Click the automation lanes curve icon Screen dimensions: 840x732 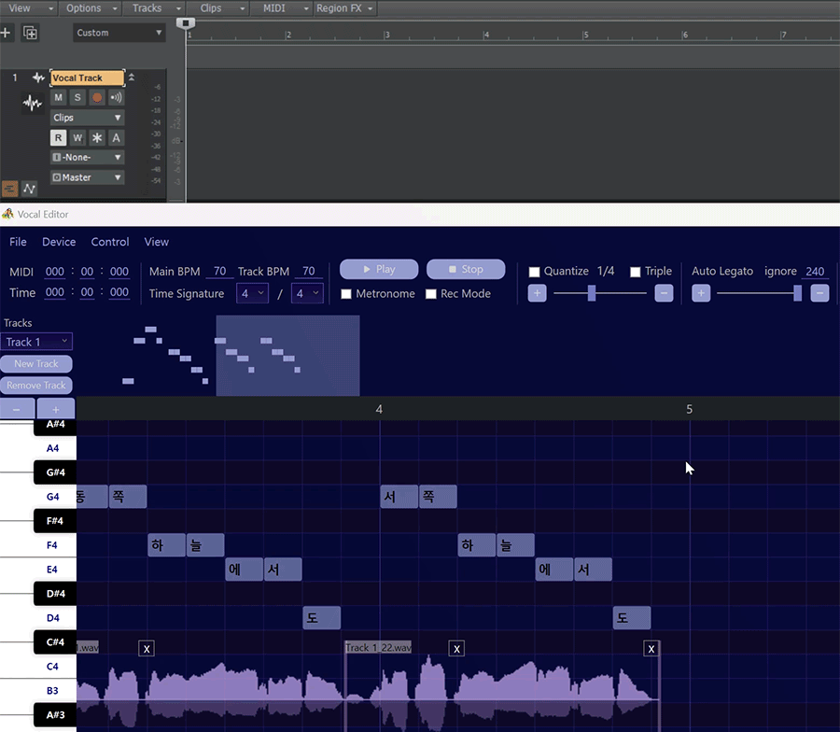click(x=30, y=189)
